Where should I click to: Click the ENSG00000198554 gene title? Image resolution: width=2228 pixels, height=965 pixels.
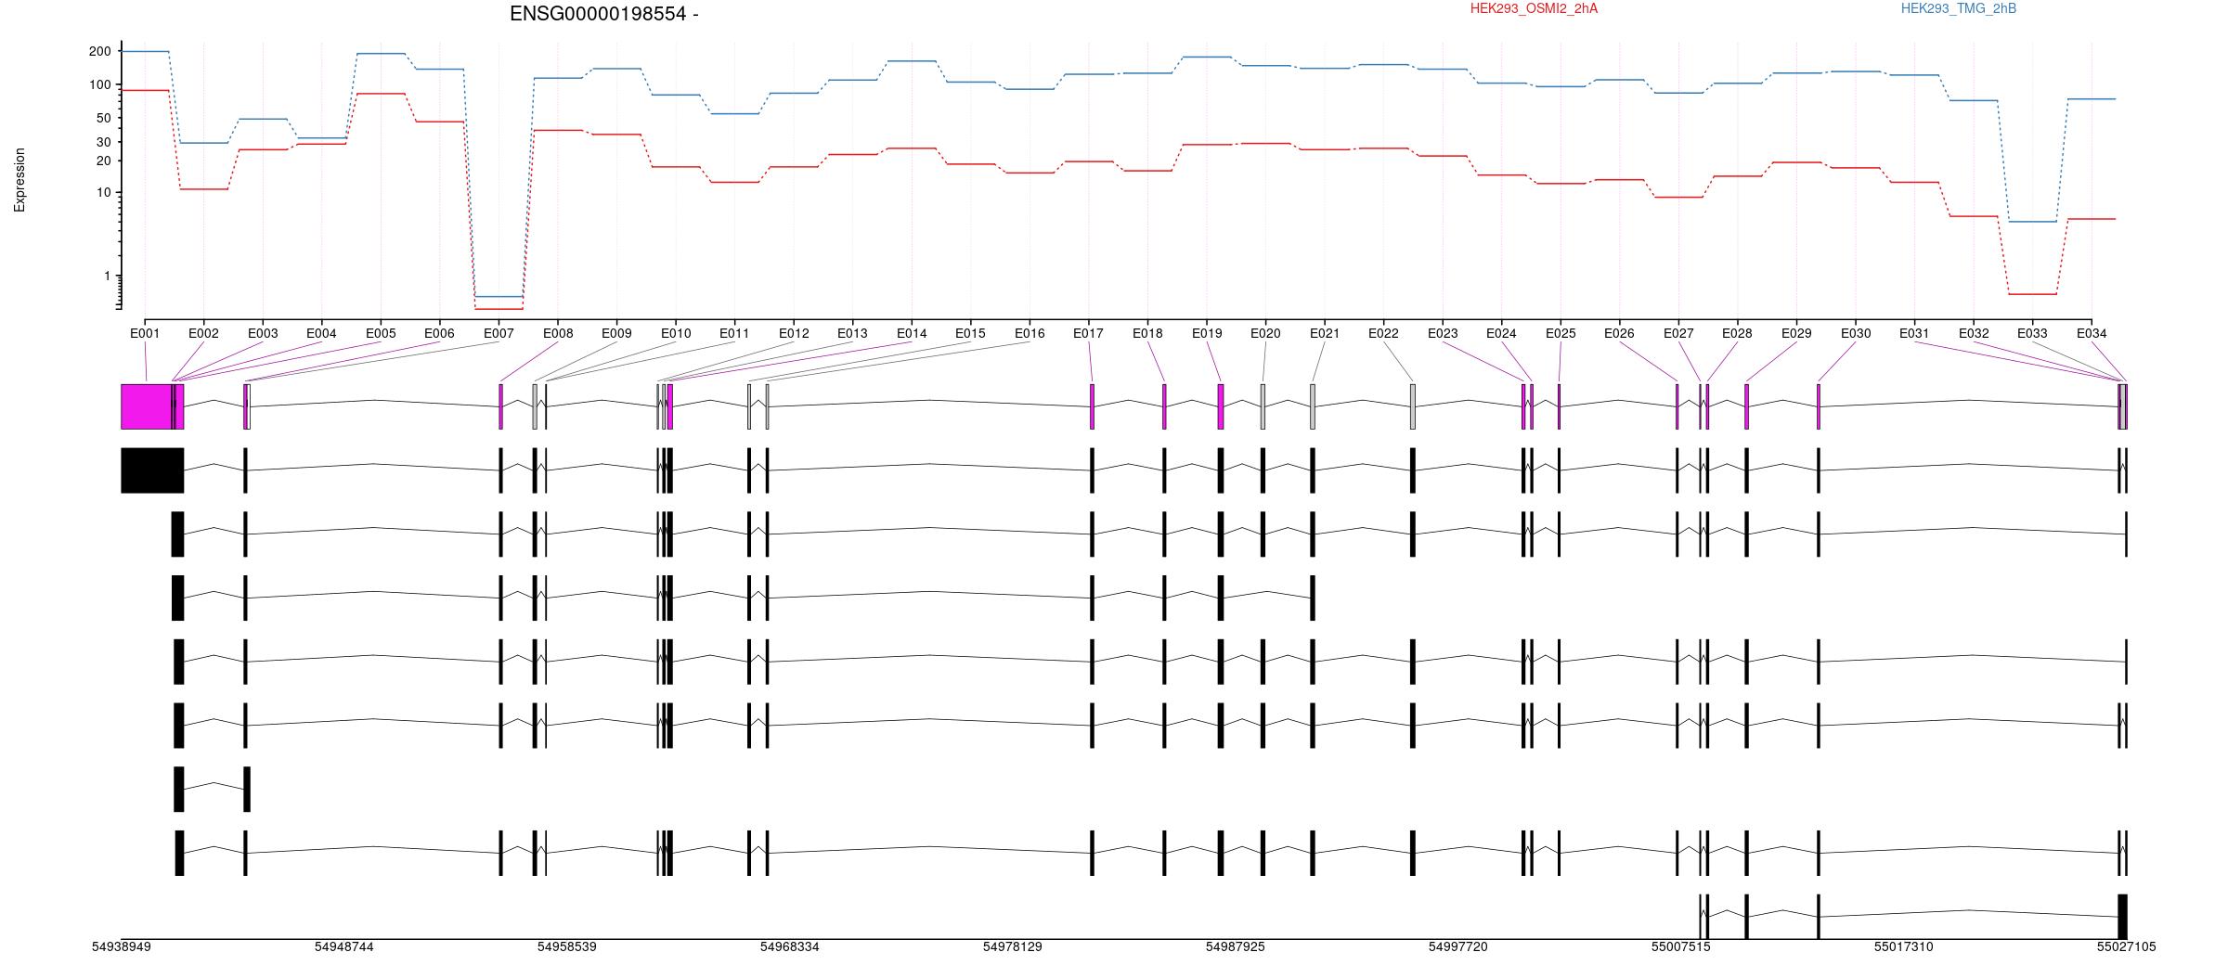603,14
